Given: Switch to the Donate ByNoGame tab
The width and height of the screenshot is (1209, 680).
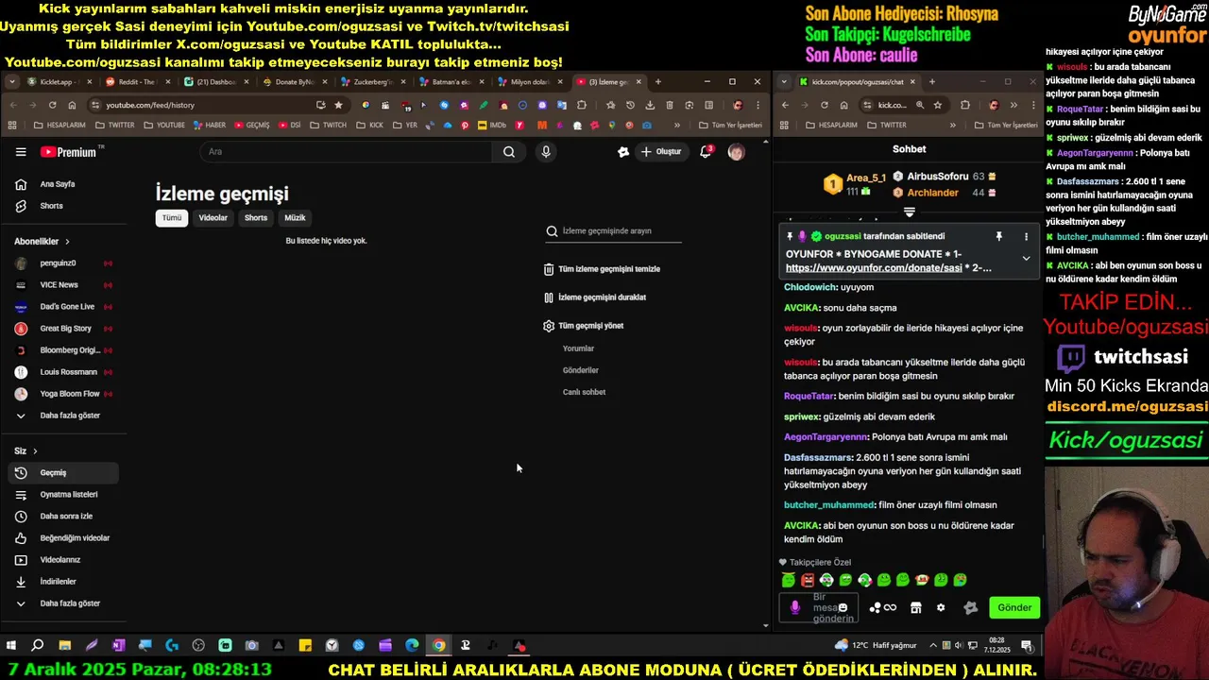Looking at the screenshot, I should 294,82.
